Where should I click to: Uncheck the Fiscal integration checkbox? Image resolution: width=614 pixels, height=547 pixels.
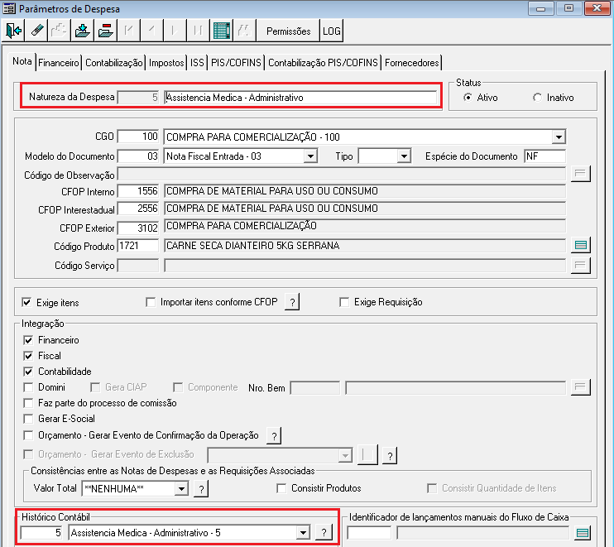click(x=28, y=356)
